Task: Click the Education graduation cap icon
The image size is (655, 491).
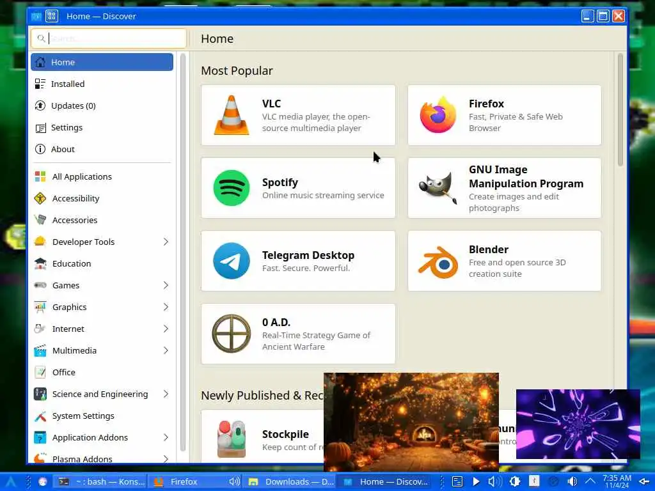Action: click(40, 263)
